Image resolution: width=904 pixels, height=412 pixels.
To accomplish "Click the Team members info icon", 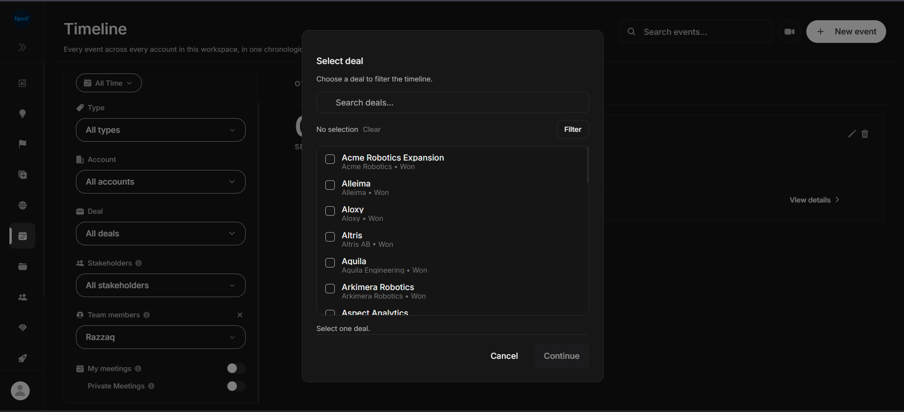I will 147,315.
